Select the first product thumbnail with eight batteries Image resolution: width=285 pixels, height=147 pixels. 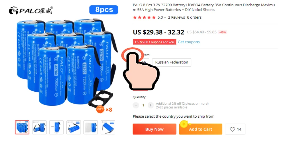click(22, 127)
